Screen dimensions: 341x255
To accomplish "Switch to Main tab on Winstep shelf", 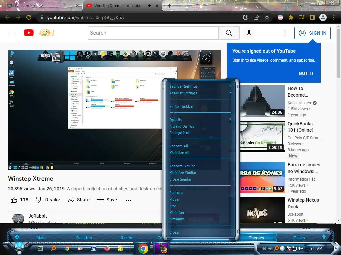I will (41, 238).
